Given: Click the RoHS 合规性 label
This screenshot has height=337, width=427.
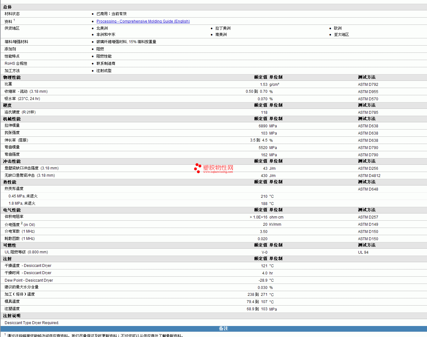Looking at the screenshot, I should point(16,64).
